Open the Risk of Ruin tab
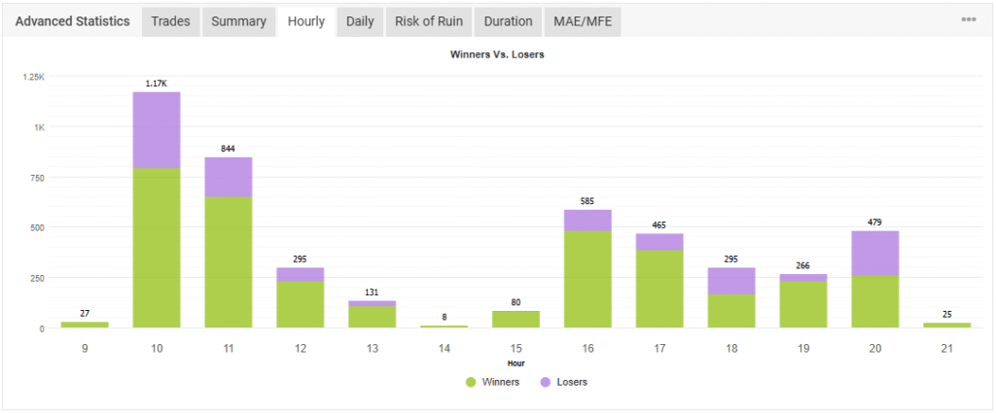This screenshot has width=996, height=413. [429, 21]
